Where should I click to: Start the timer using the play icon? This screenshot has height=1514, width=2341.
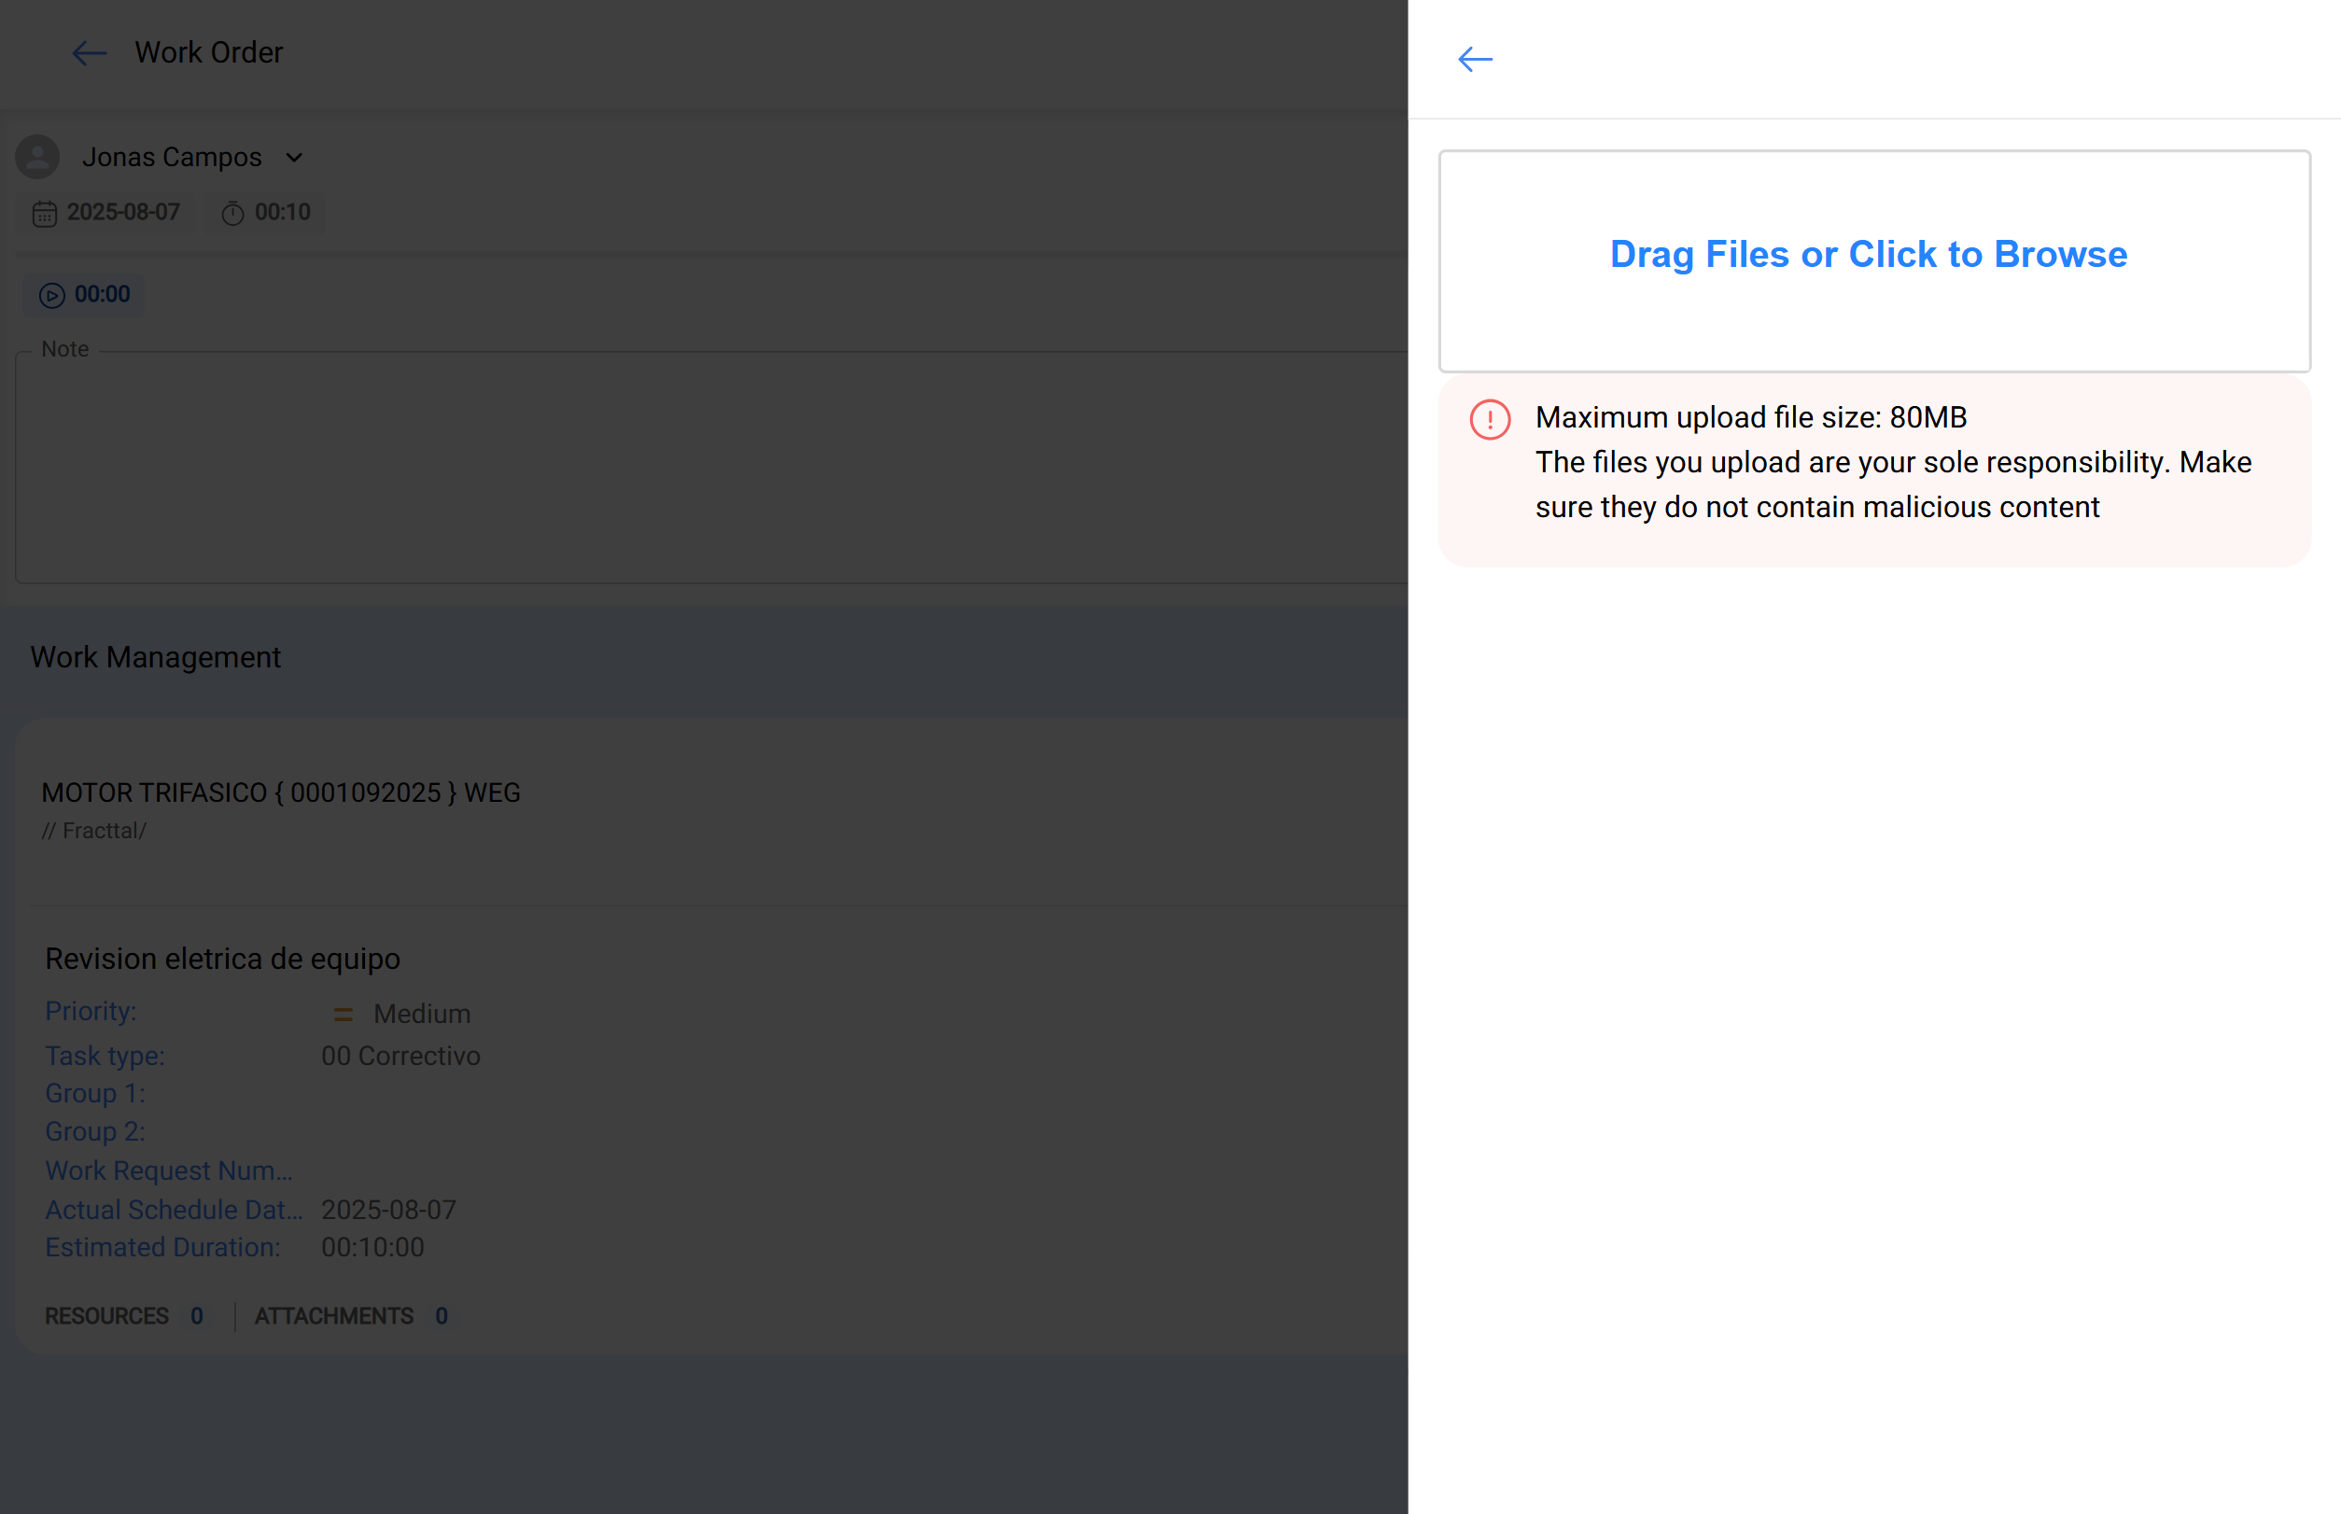pyautogui.click(x=51, y=295)
